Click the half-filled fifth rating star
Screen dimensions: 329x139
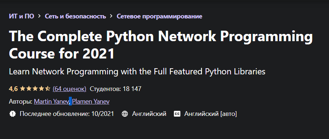48,88
